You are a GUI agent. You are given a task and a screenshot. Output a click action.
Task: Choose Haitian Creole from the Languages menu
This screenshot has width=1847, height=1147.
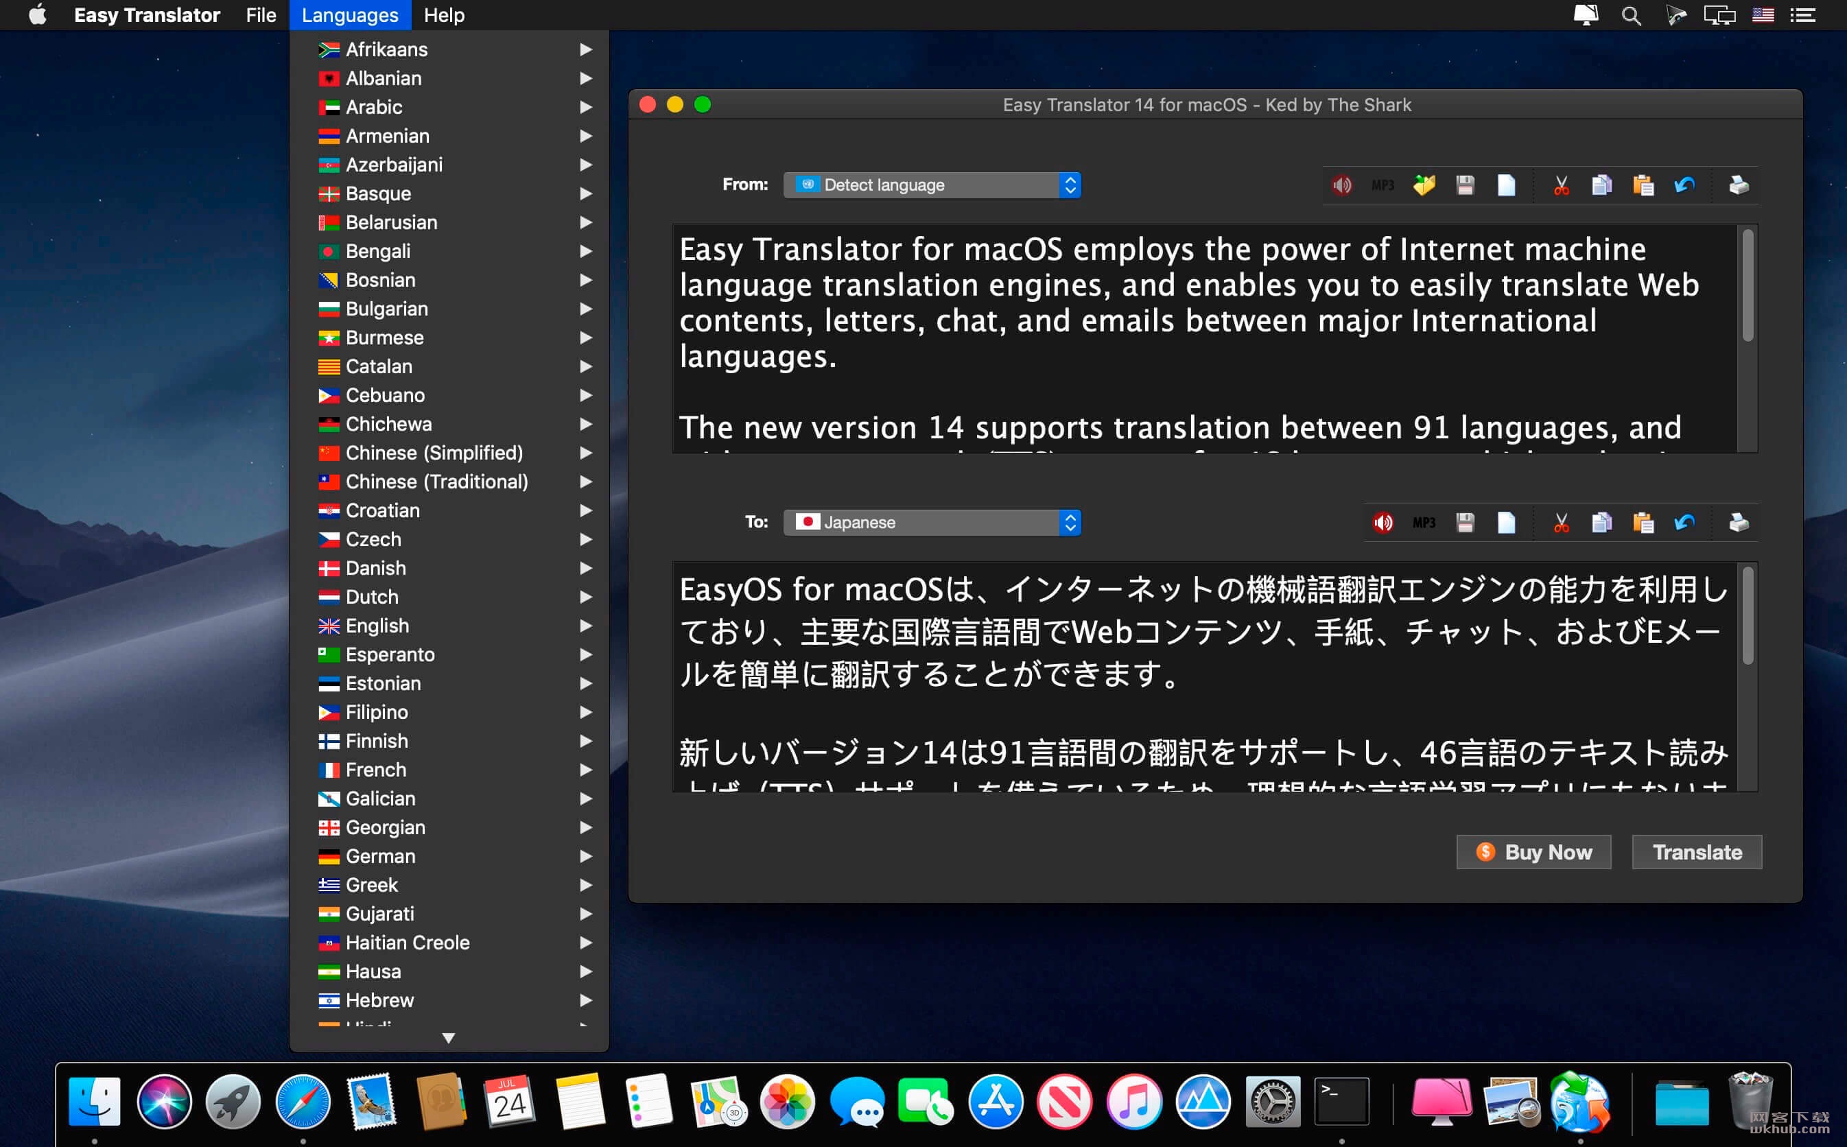(x=449, y=943)
